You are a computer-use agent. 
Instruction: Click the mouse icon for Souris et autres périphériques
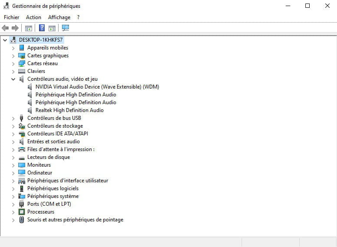tap(22, 220)
